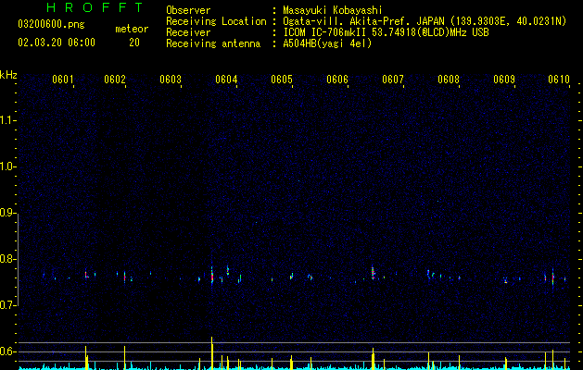Select the file name 03200600.png
Screen dimensions: 583x370
tap(51, 25)
